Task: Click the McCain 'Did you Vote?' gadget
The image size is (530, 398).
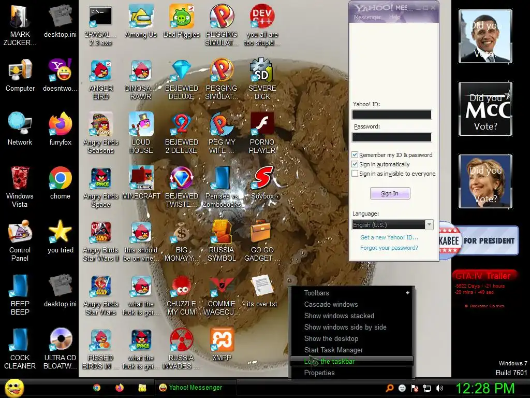Action: pyautogui.click(x=485, y=109)
